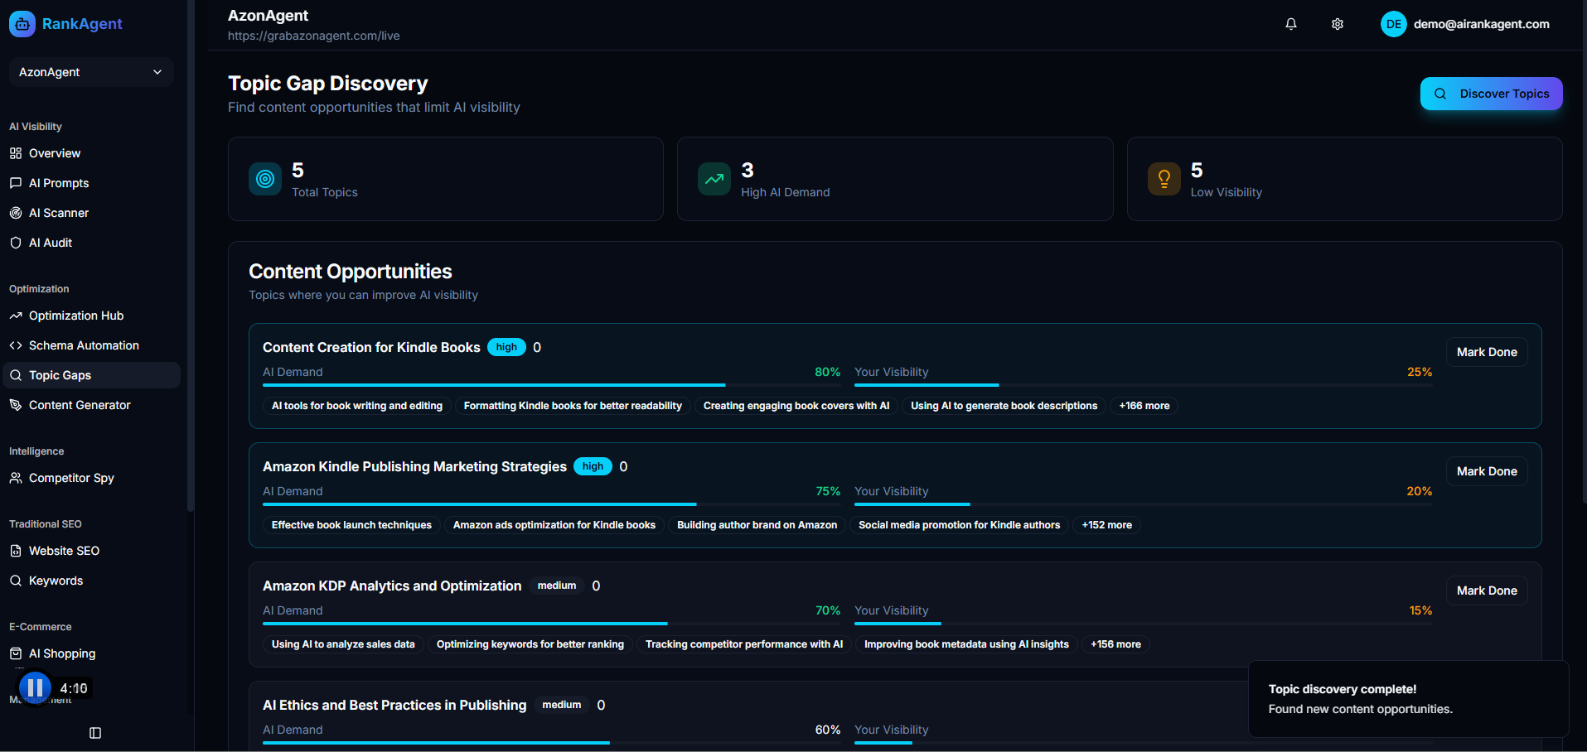This screenshot has width=1587, height=752.
Task: Click the Total Topics target icon
Action: coord(265,179)
